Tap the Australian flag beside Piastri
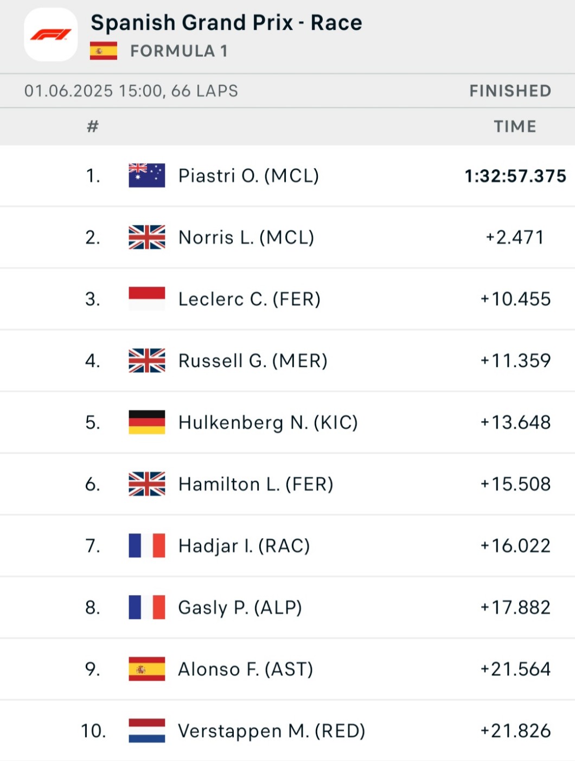575x761 pixels. (x=146, y=176)
